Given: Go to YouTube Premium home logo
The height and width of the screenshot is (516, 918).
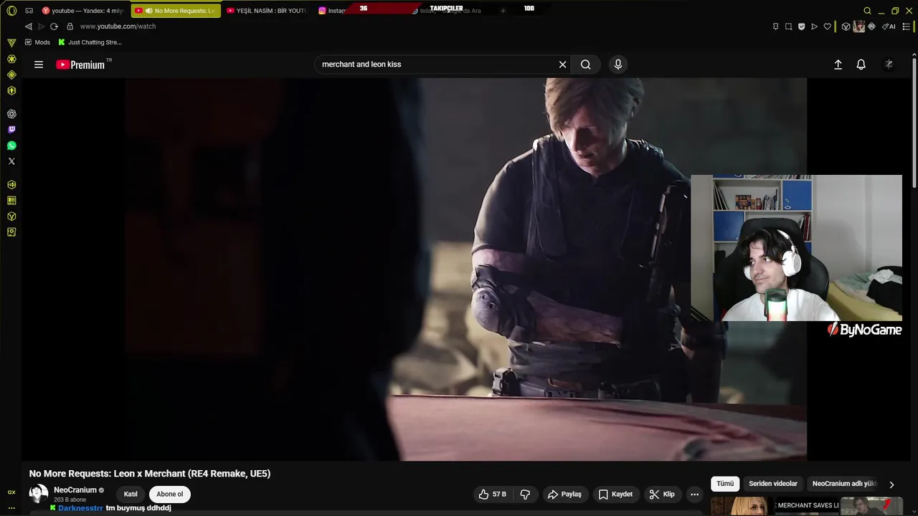Looking at the screenshot, I should 81,64.
